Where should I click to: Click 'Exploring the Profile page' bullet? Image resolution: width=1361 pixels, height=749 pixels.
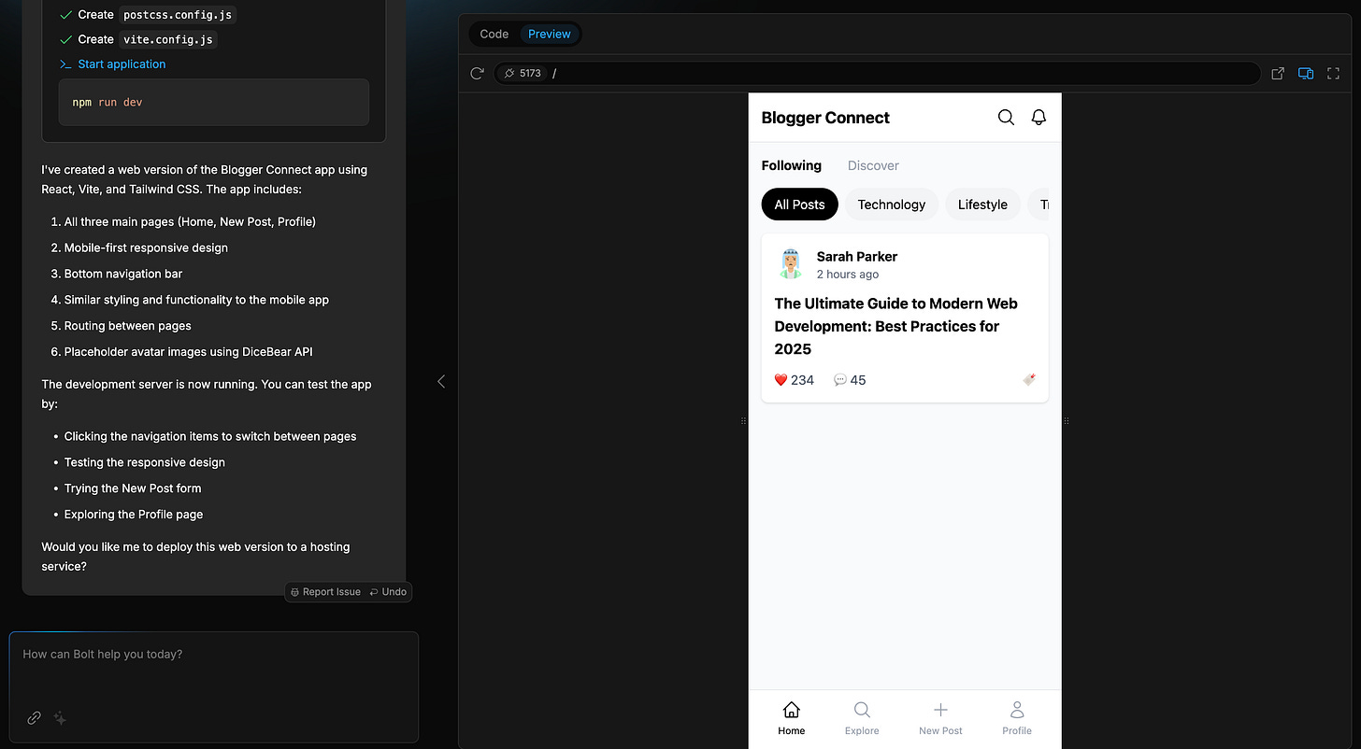[134, 515]
